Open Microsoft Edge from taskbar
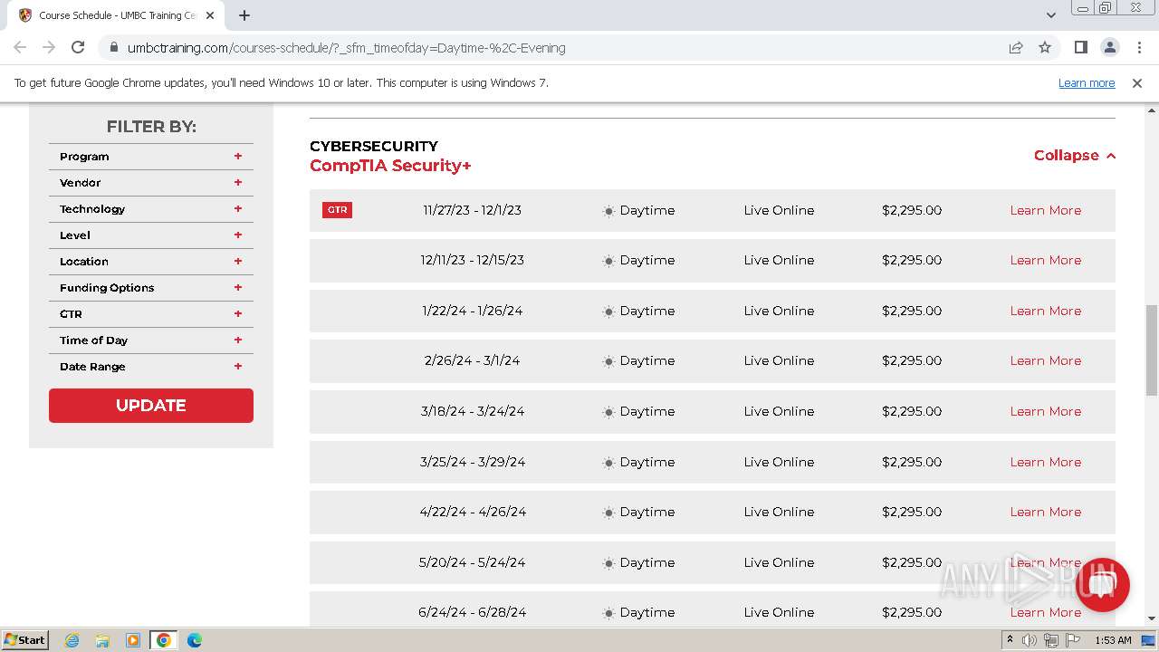The width and height of the screenshot is (1159, 652). click(x=194, y=640)
